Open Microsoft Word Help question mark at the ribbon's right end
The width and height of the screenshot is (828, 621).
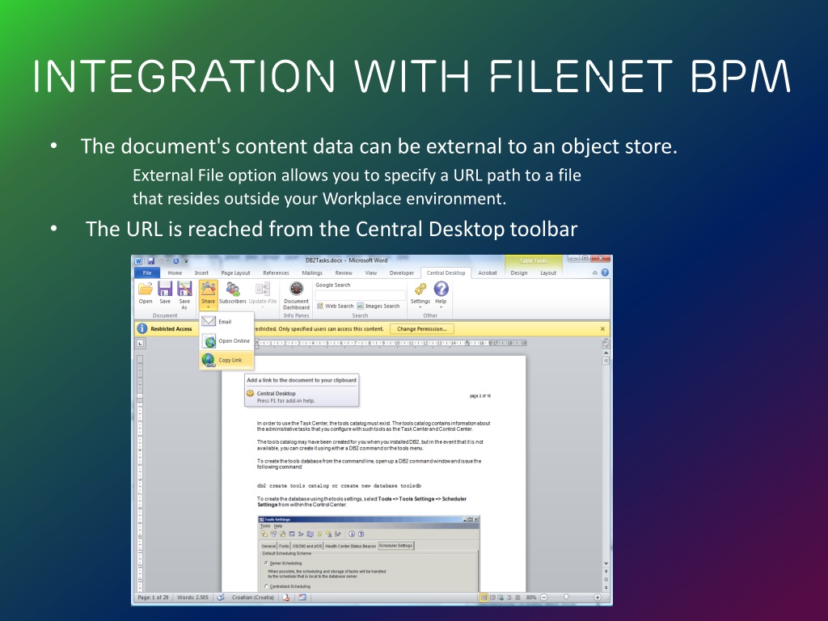605,272
